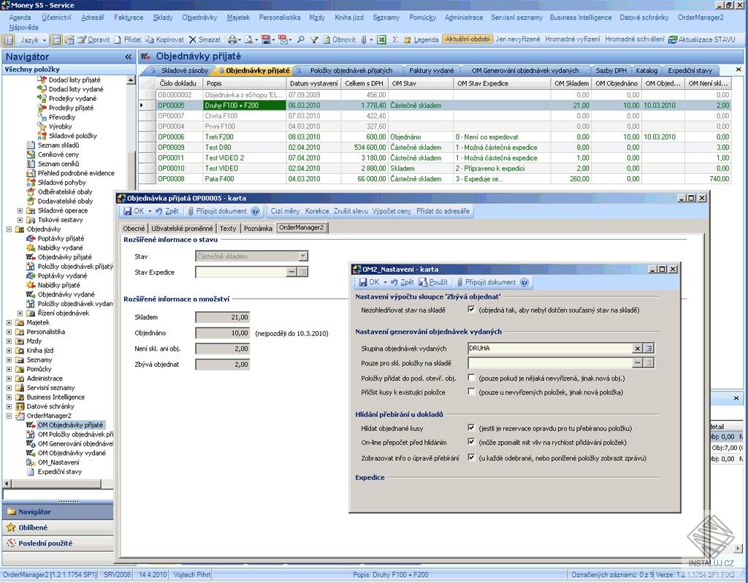Expand the Majetek tree node

click(x=9, y=322)
